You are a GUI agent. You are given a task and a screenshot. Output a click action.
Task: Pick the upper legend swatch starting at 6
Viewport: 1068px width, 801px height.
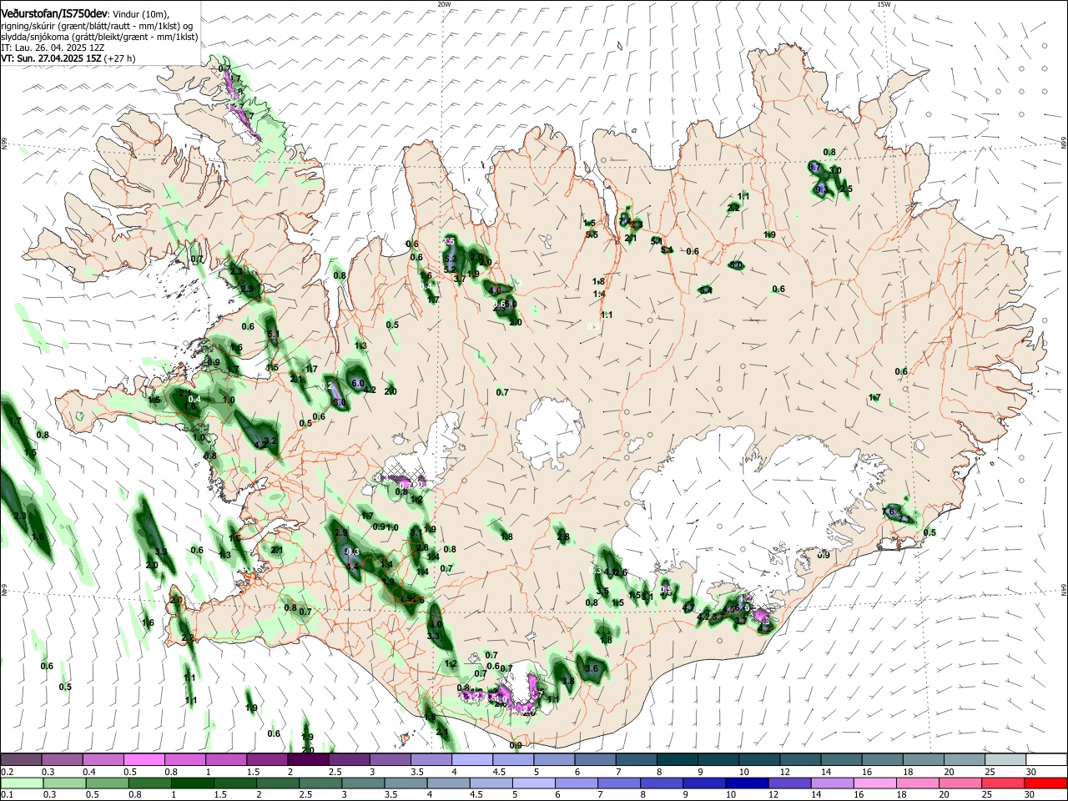click(x=596, y=760)
